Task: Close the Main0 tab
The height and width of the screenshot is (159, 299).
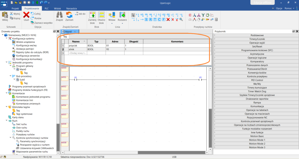Action: [75, 32]
